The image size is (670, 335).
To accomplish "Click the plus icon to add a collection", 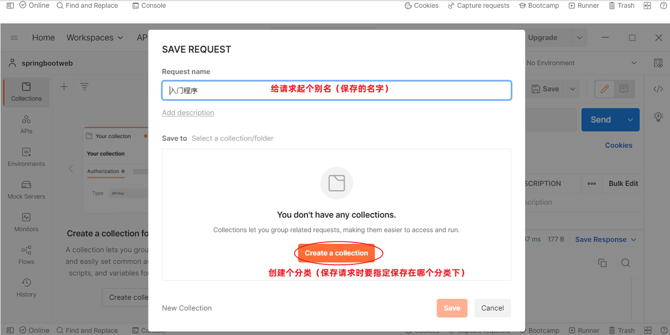I will (64, 86).
